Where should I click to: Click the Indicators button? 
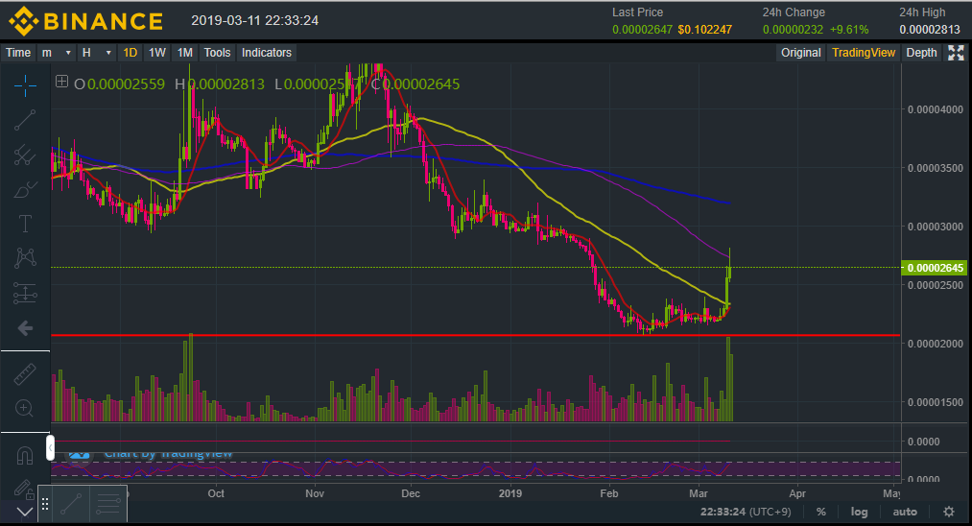coord(267,53)
